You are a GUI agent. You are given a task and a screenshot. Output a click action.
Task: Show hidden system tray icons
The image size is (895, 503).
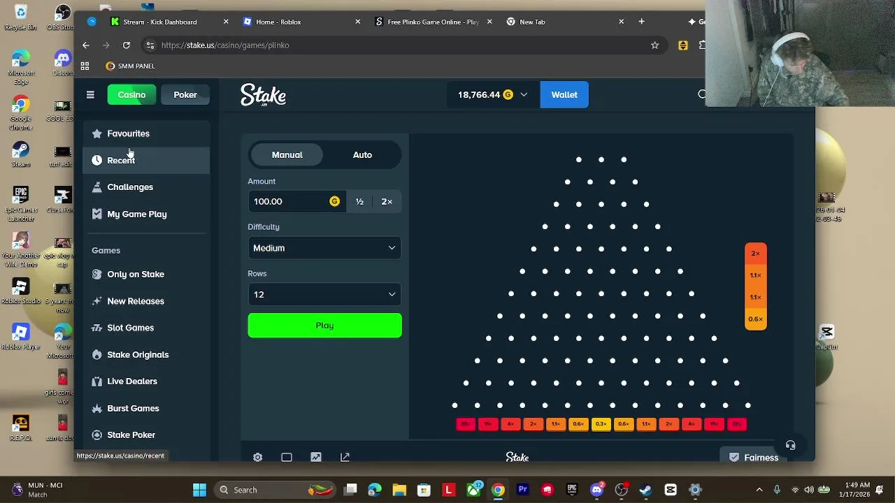[x=759, y=490]
